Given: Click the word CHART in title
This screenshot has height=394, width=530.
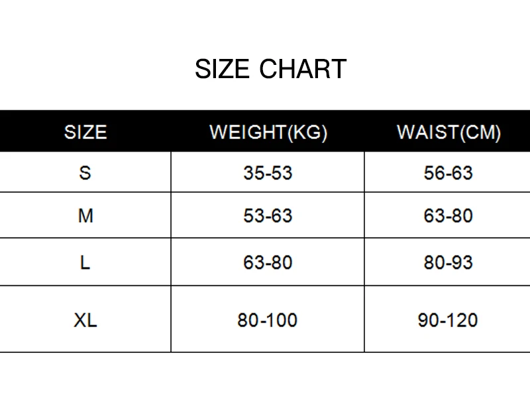Looking at the screenshot, I should 303,69.
